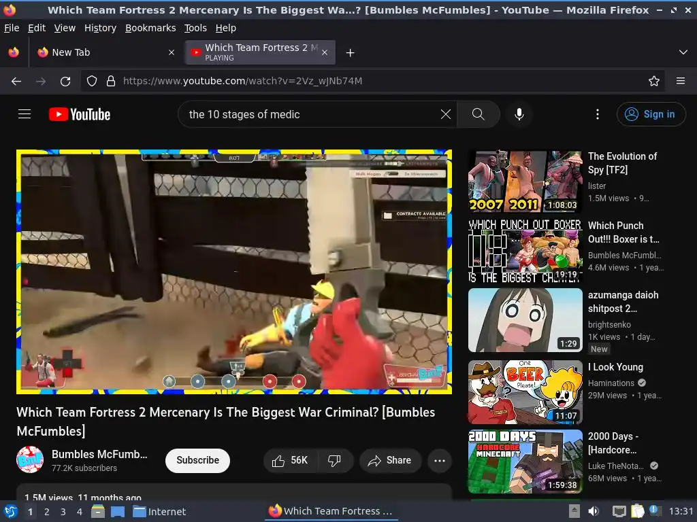Image resolution: width=697 pixels, height=522 pixels.
Task: Show desktop using the taskbar icon
Action: 117,511
